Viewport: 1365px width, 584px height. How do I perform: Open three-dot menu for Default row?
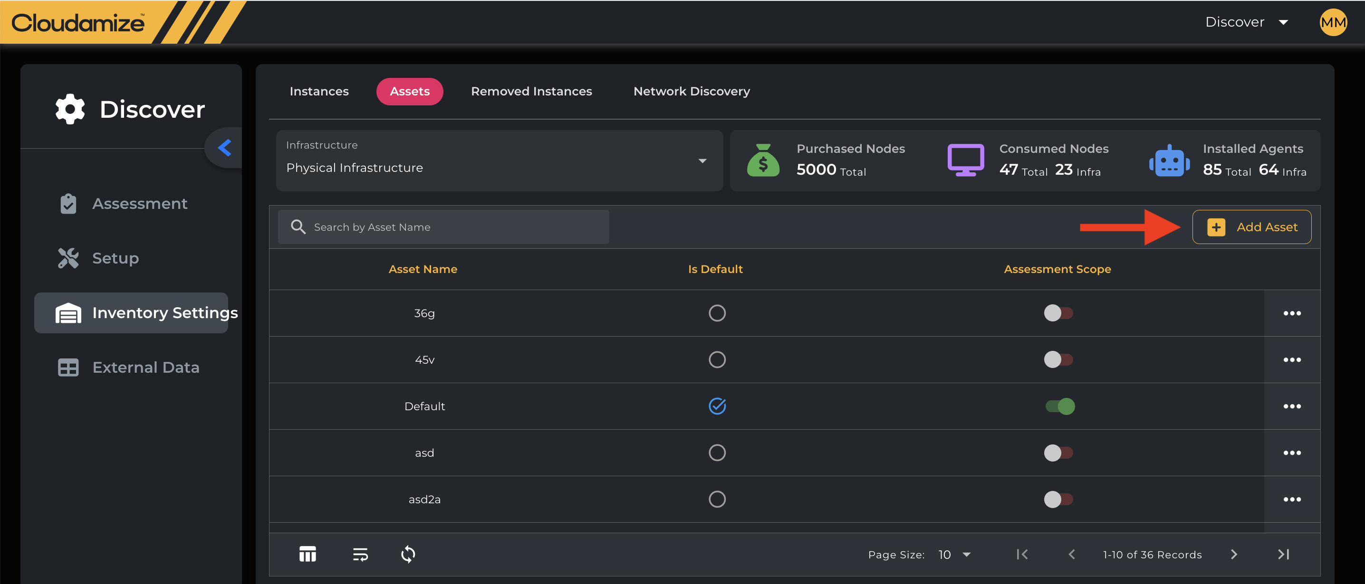(x=1291, y=406)
